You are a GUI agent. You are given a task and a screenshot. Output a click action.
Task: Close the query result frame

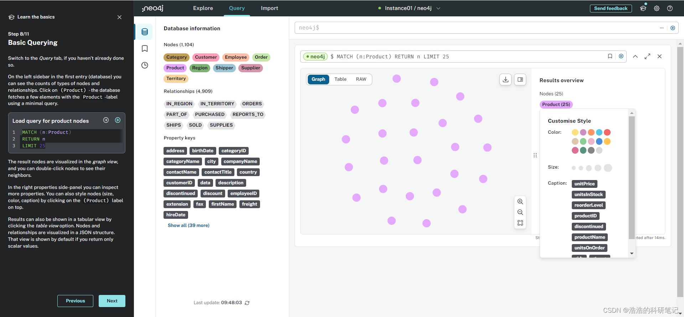click(x=659, y=56)
